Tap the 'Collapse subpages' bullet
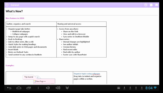The height and width of the screenshot is (93, 163). (20, 34)
